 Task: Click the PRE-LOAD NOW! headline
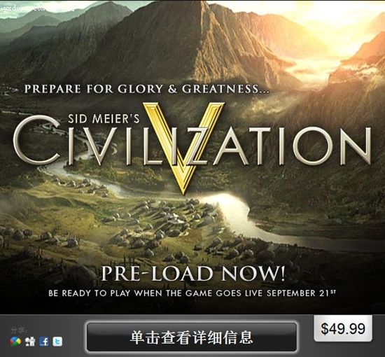click(194, 273)
